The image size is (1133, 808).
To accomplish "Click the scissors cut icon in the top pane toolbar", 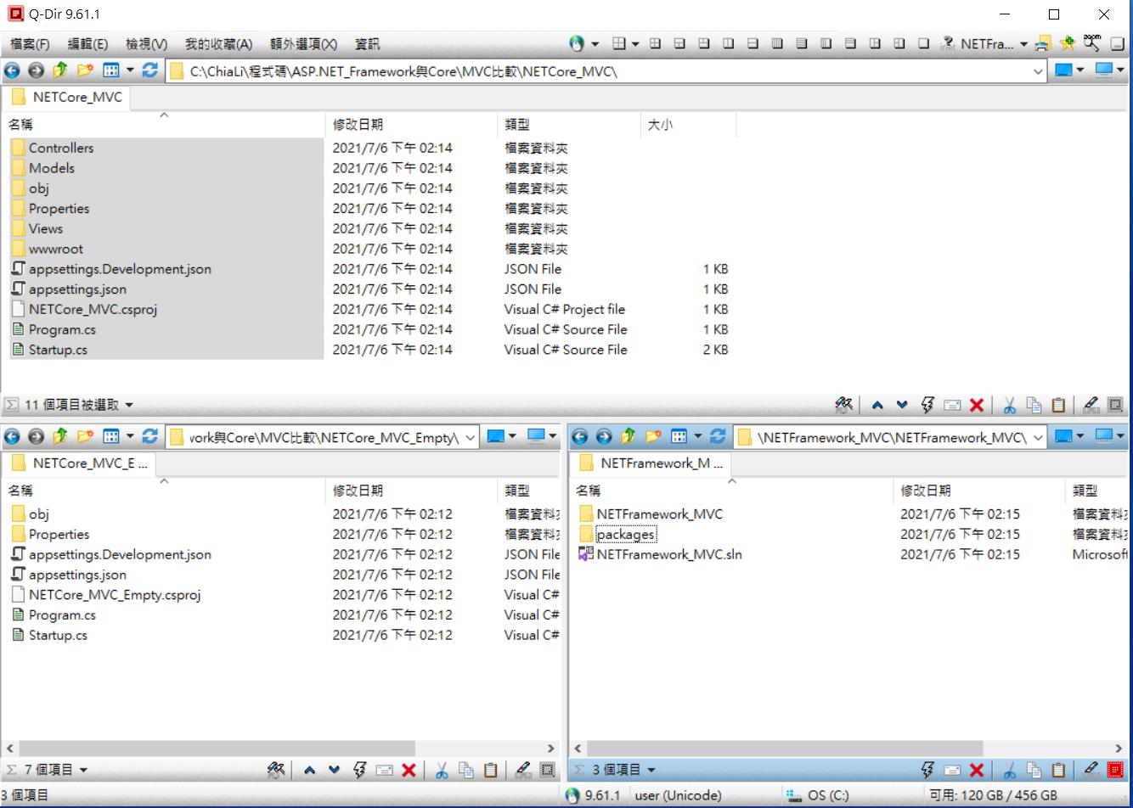I will point(1009,406).
